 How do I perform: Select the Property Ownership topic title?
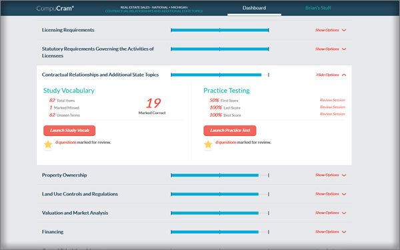[64, 175]
